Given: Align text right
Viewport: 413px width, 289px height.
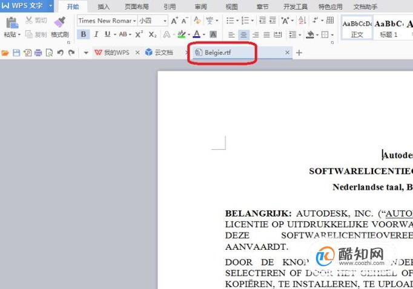Looking at the screenshot, I should tap(256, 34).
